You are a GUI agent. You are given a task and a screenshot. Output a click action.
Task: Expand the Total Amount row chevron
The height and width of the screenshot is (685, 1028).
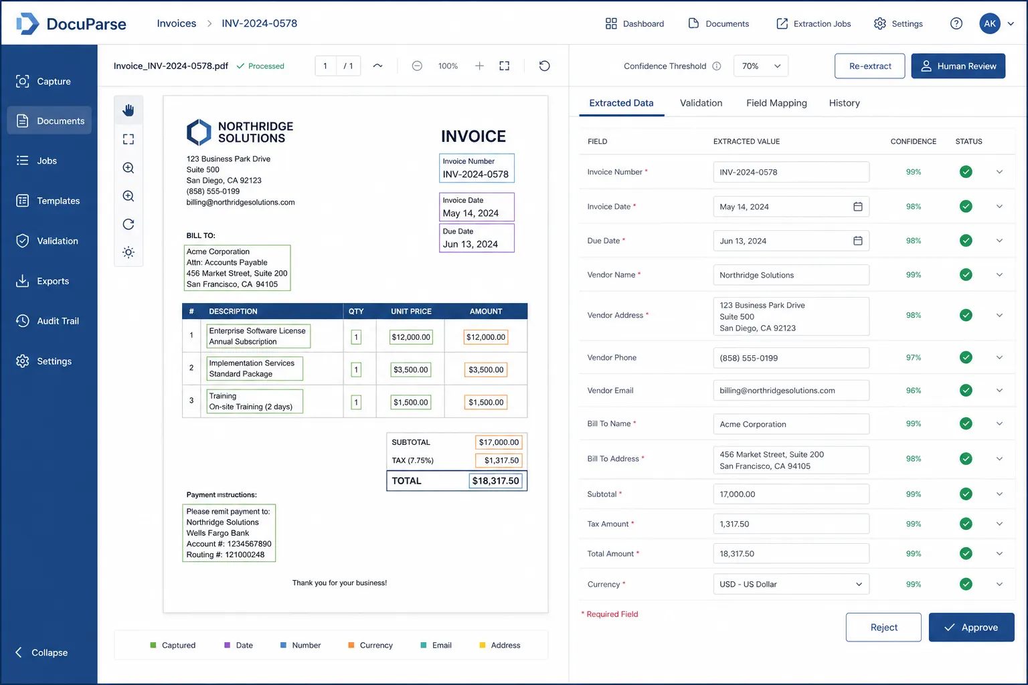click(x=999, y=553)
